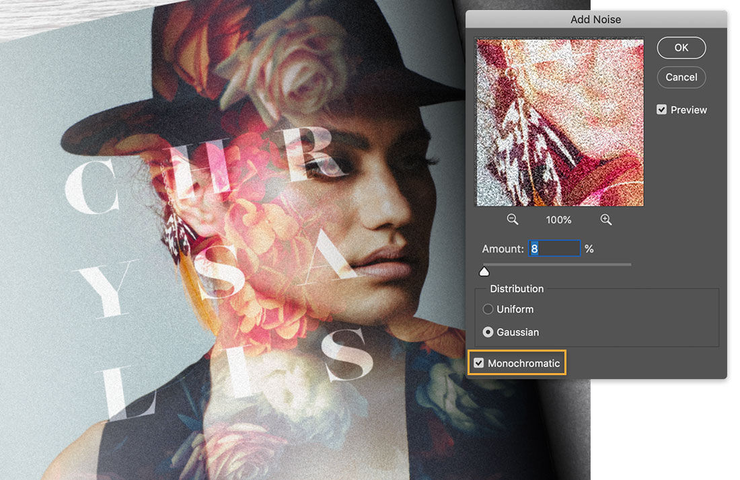Click the Distribution group box label

coord(517,288)
